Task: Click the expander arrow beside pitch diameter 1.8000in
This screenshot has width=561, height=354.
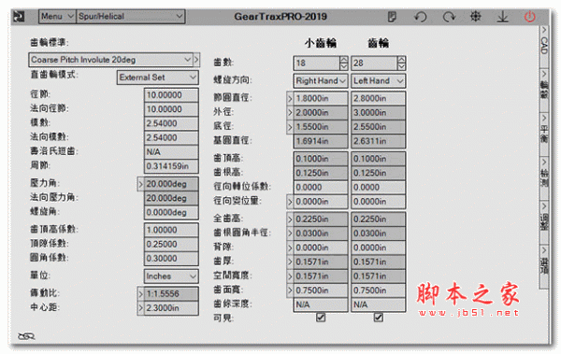Action: [290, 98]
